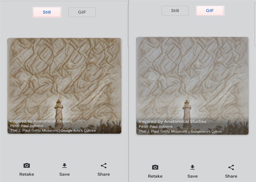Click 'Inspired by Anatomical Studies' caption on left image
Screen dimensions: 256x182
41,121
